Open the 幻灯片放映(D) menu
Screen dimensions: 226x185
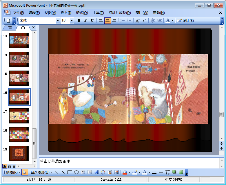click(x=120, y=13)
